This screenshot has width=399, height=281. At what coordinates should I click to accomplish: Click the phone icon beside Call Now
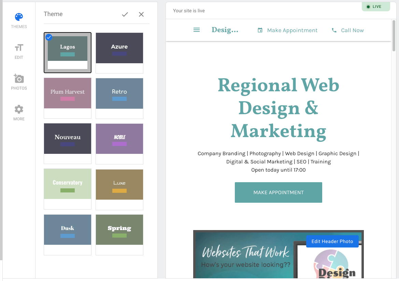pyautogui.click(x=334, y=30)
